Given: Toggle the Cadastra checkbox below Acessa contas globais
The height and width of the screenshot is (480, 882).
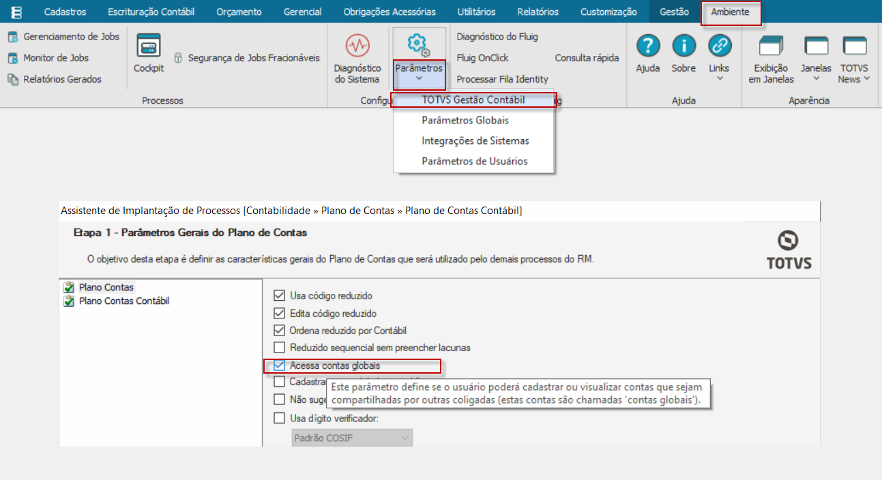Looking at the screenshot, I should [279, 382].
